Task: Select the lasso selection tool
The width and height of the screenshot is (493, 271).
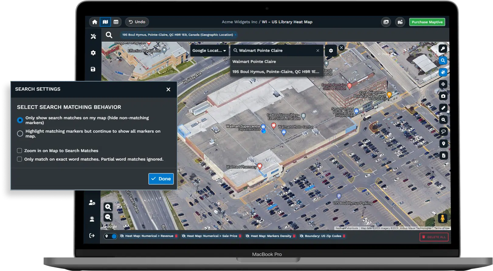Action: [x=443, y=132]
